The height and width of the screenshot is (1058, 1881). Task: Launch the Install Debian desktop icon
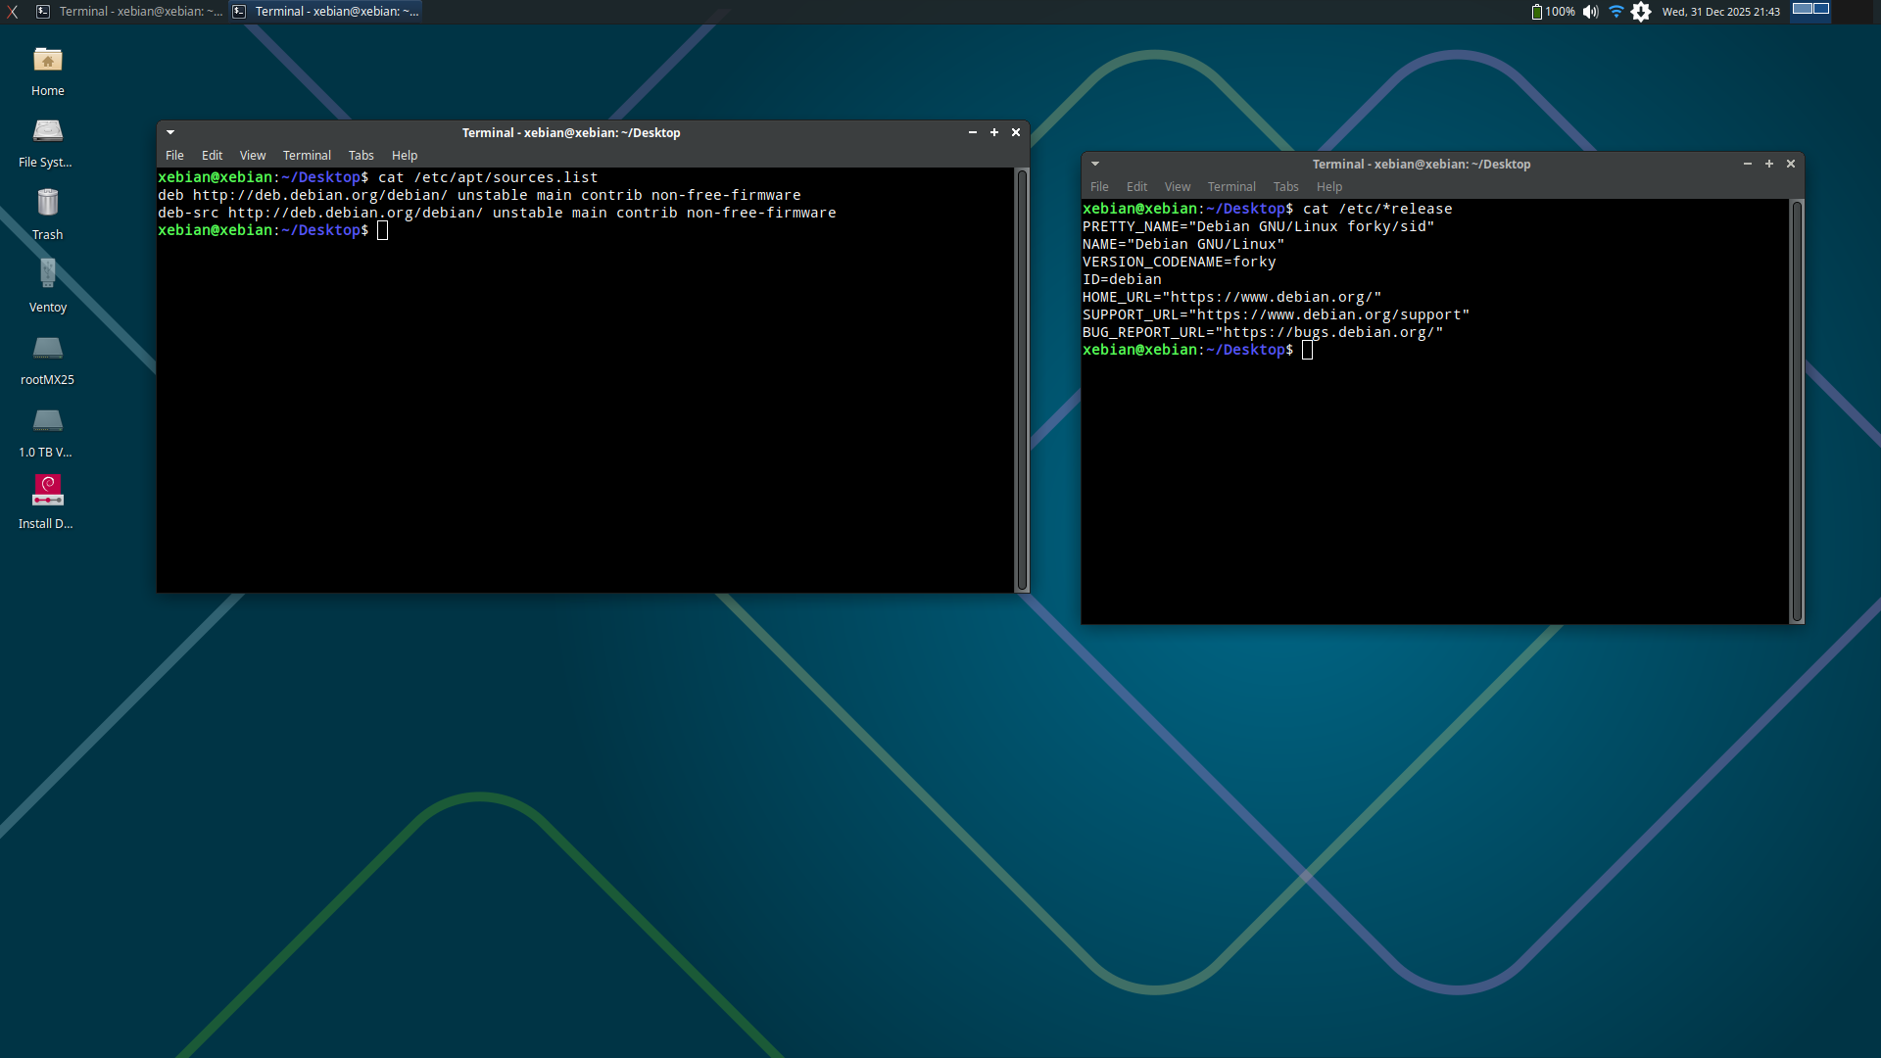[47, 491]
